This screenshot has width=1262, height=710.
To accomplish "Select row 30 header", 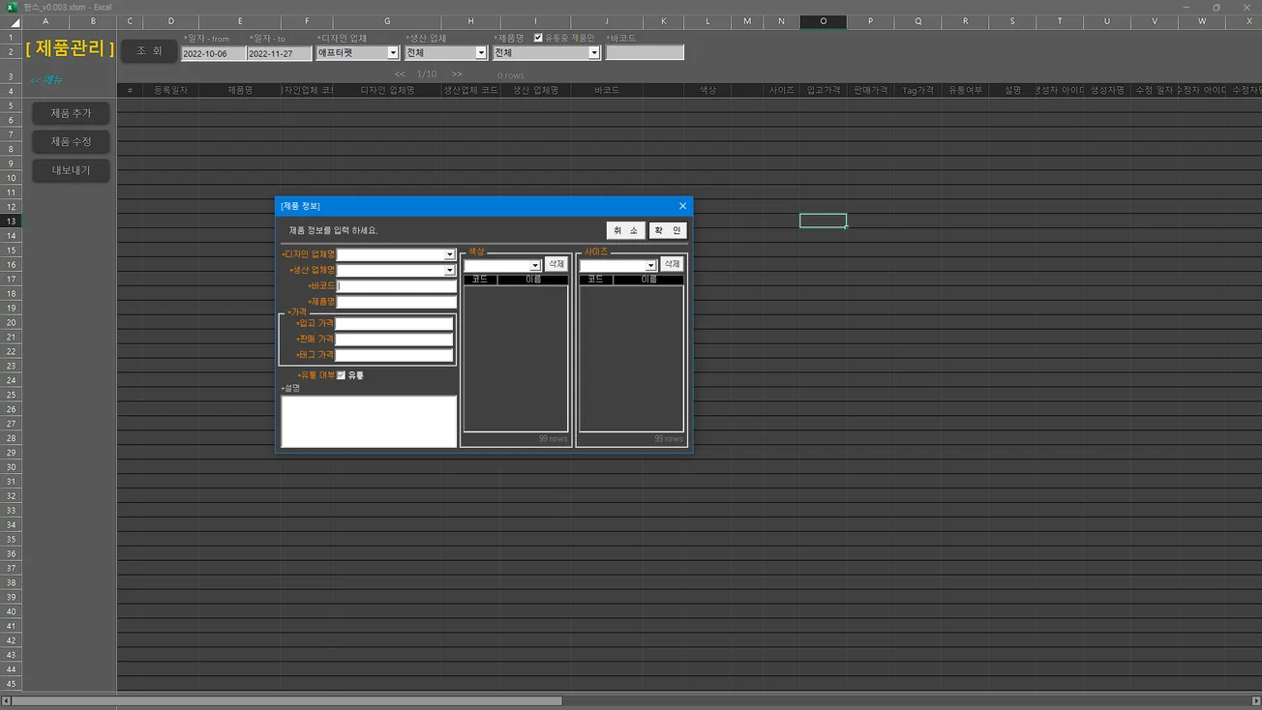I will click(x=11, y=467).
